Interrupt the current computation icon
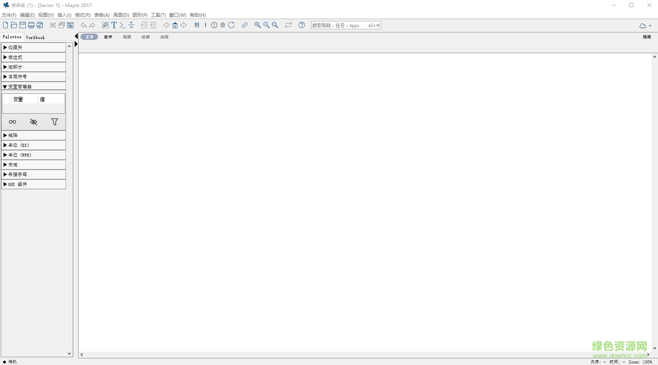Viewport: 658px width, 365px height. click(214, 25)
